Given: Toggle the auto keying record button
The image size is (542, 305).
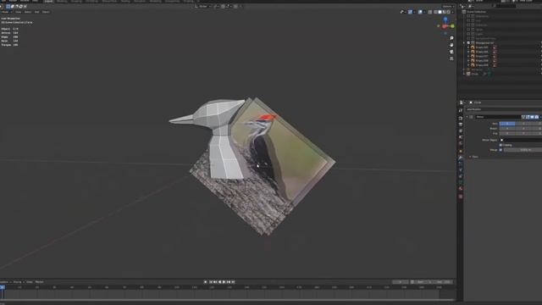Looking at the screenshot, I should click(x=205, y=282).
